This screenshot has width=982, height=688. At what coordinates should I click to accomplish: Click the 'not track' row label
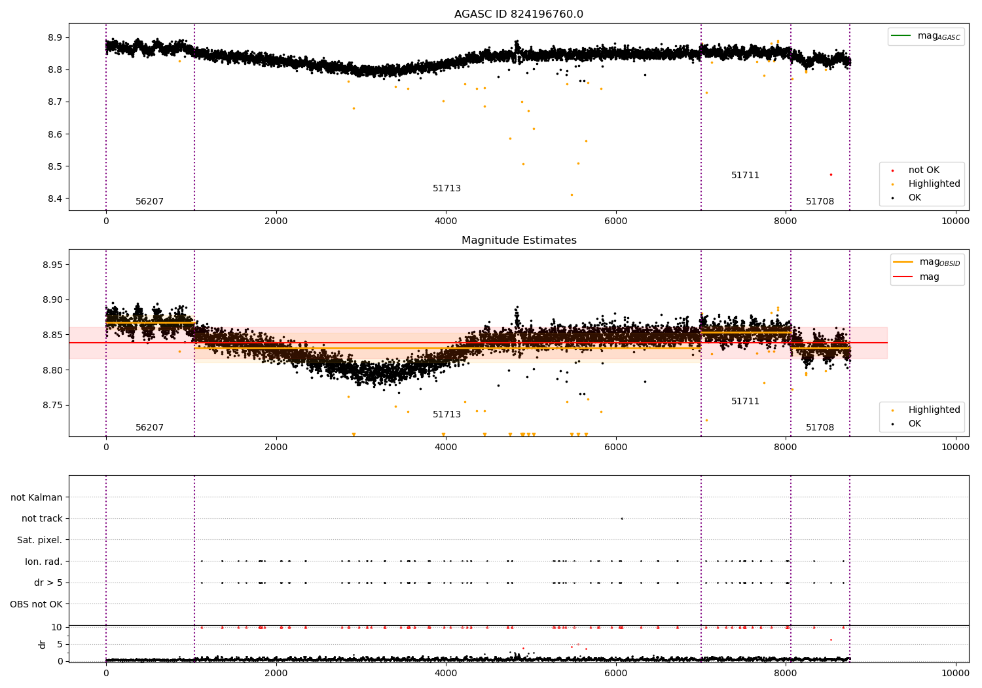click(x=42, y=519)
